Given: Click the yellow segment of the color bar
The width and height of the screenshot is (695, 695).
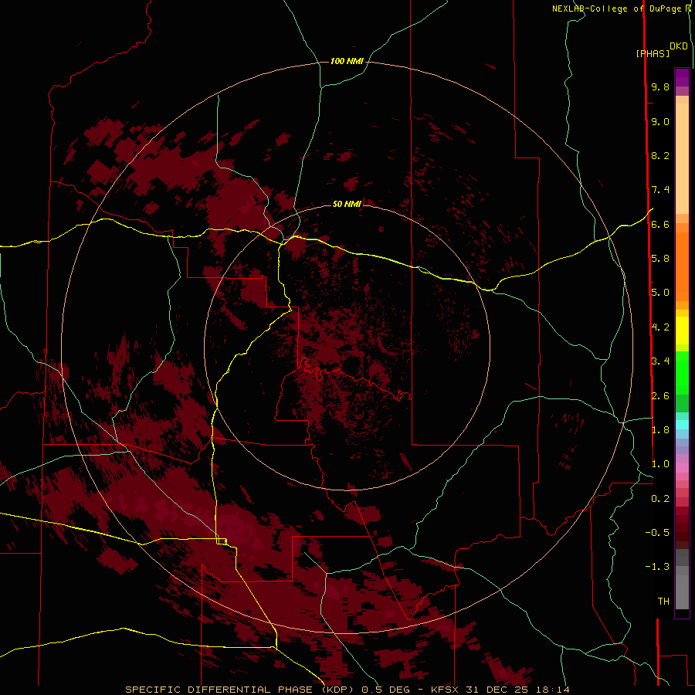Looking at the screenshot, I should coord(682,331).
